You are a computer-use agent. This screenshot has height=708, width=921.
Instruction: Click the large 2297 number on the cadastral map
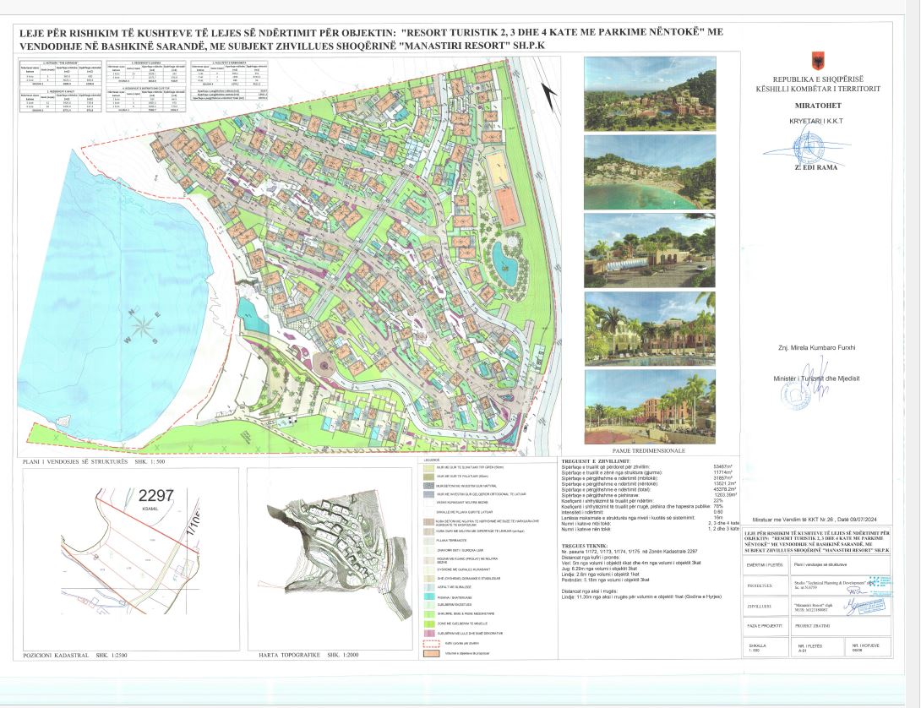pyautogui.click(x=155, y=496)
